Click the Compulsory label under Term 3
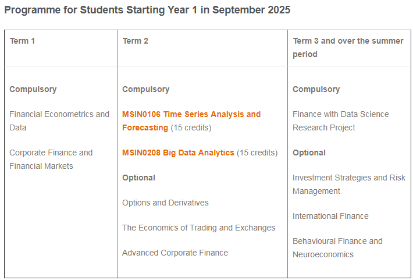 coord(316,89)
